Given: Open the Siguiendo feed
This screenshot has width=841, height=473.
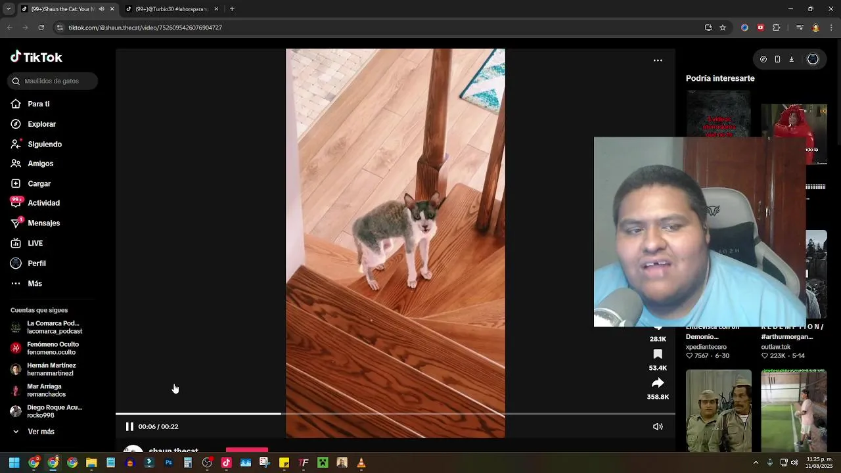Looking at the screenshot, I should pos(36,144).
